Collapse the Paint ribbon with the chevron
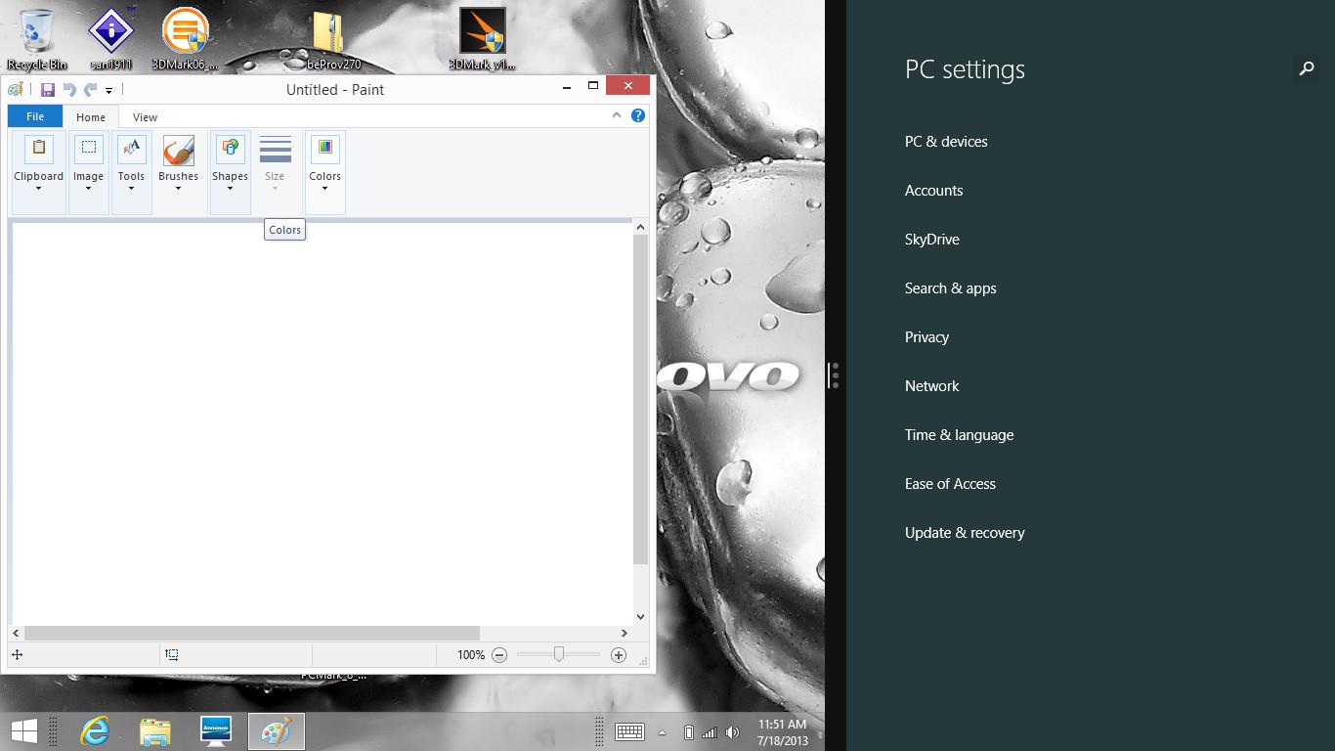Screen dimensions: 1335x751 pyautogui.click(x=617, y=115)
